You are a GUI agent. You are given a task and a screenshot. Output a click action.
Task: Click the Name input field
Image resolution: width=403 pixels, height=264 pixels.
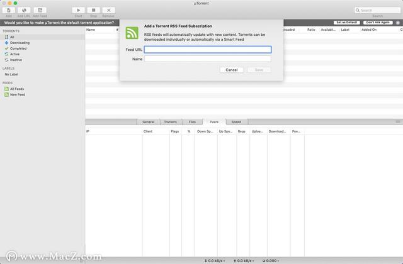(x=208, y=59)
